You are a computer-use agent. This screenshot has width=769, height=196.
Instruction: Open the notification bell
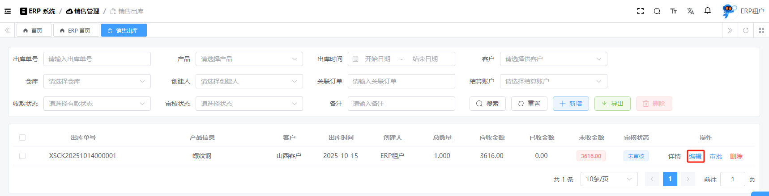click(708, 11)
